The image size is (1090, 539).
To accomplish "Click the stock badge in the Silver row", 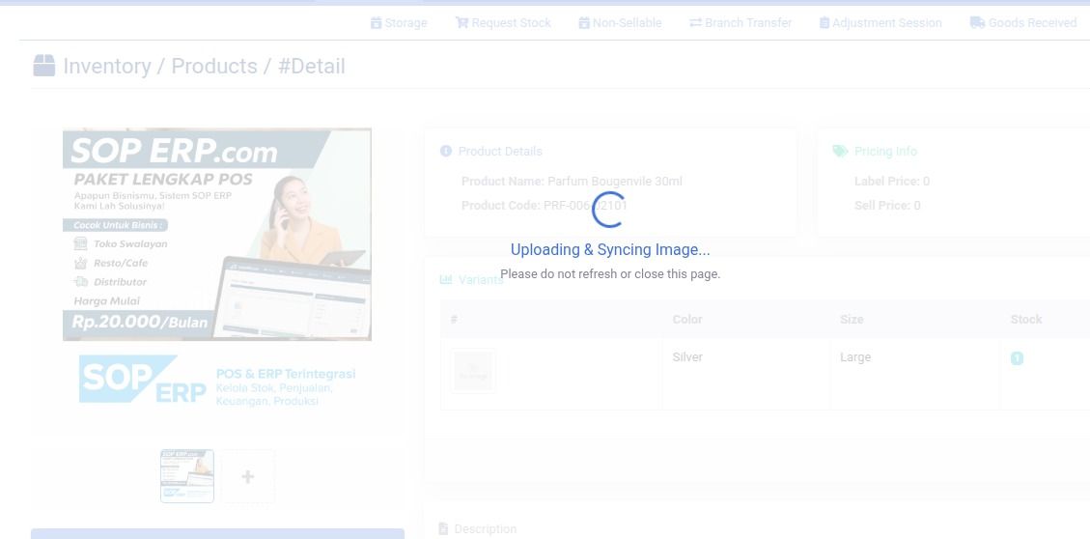I will 1017,358.
